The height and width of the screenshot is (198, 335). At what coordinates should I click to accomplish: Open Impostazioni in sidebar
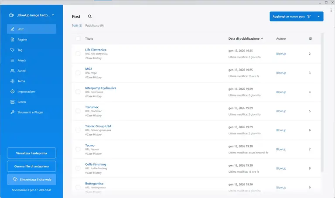[x=31, y=92]
